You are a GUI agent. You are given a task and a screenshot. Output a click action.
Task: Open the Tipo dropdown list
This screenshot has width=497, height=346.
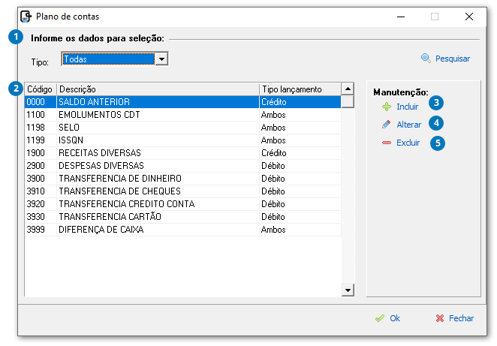tap(161, 59)
